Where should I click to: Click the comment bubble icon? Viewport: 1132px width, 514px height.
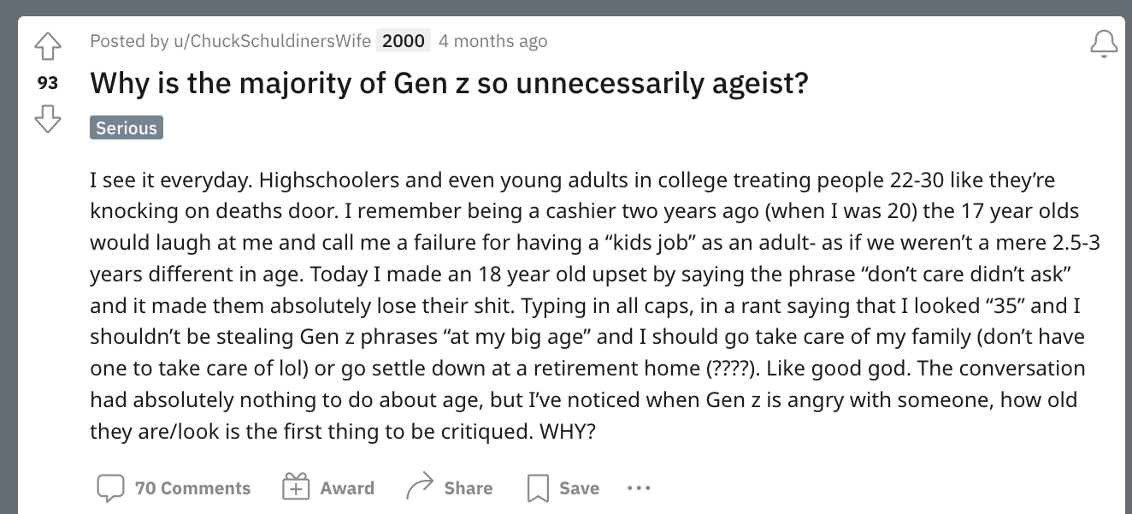[110, 488]
